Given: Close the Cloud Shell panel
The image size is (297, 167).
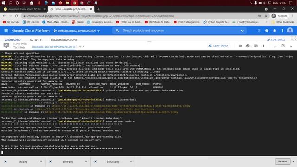Looking at the screenshot, I should pyautogui.click(x=291, y=45).
